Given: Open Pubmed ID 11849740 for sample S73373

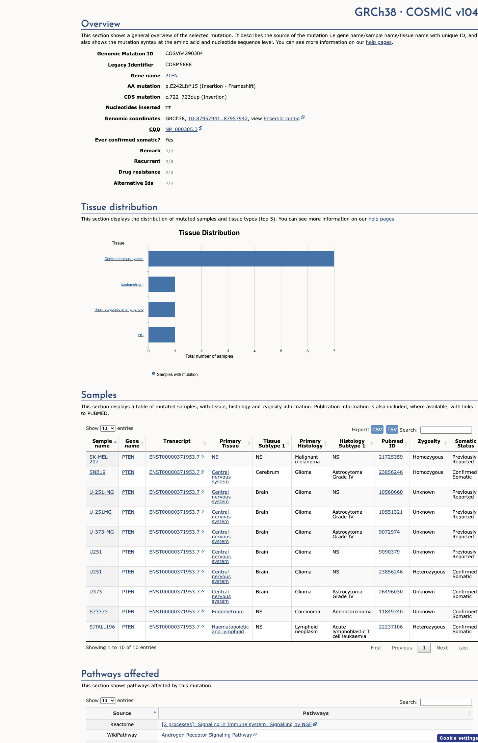Looking at the screenshot, I should coord(391,612).
